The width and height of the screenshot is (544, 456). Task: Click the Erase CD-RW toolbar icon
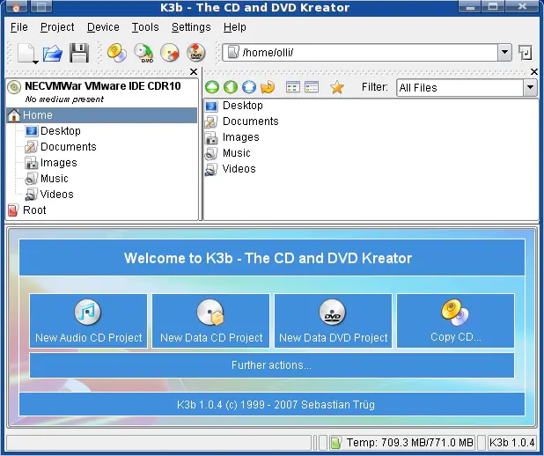coord(170,53)
